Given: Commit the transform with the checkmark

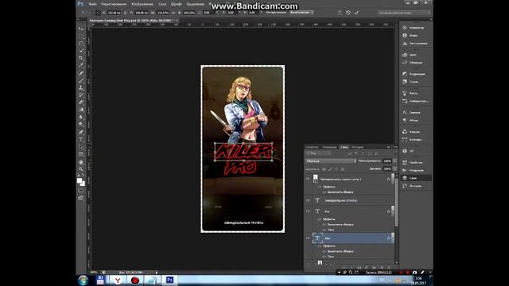Looking at the screenshot, I should pyautogui.click(x=356, y=13).
